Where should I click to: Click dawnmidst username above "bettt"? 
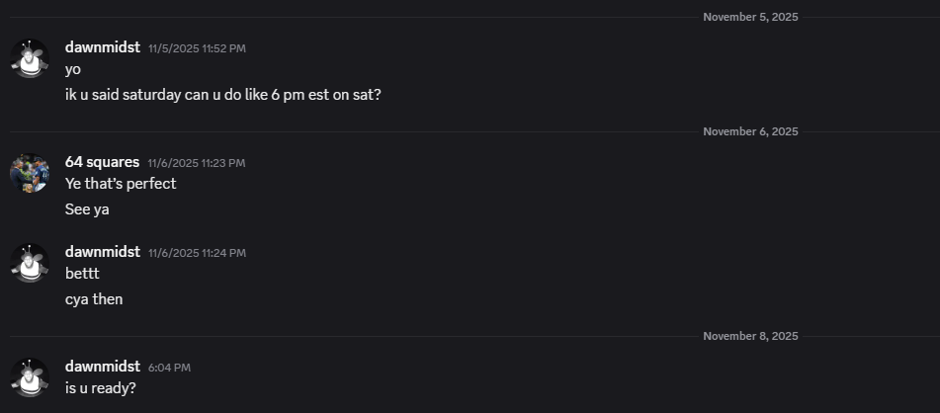(x=102, y=252)
